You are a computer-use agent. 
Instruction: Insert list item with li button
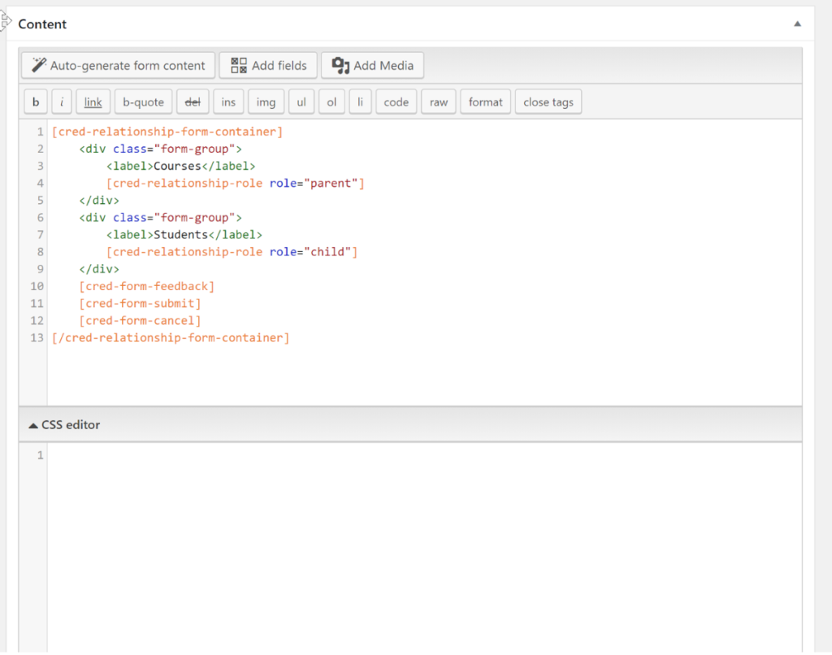[x=360, y=102]
